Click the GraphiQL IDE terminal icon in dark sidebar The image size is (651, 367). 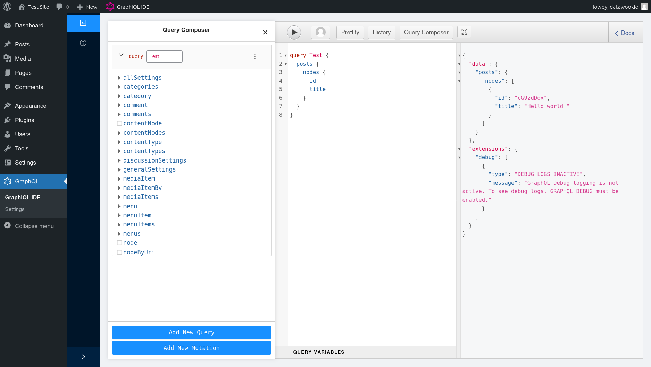[x=83, y=23]
